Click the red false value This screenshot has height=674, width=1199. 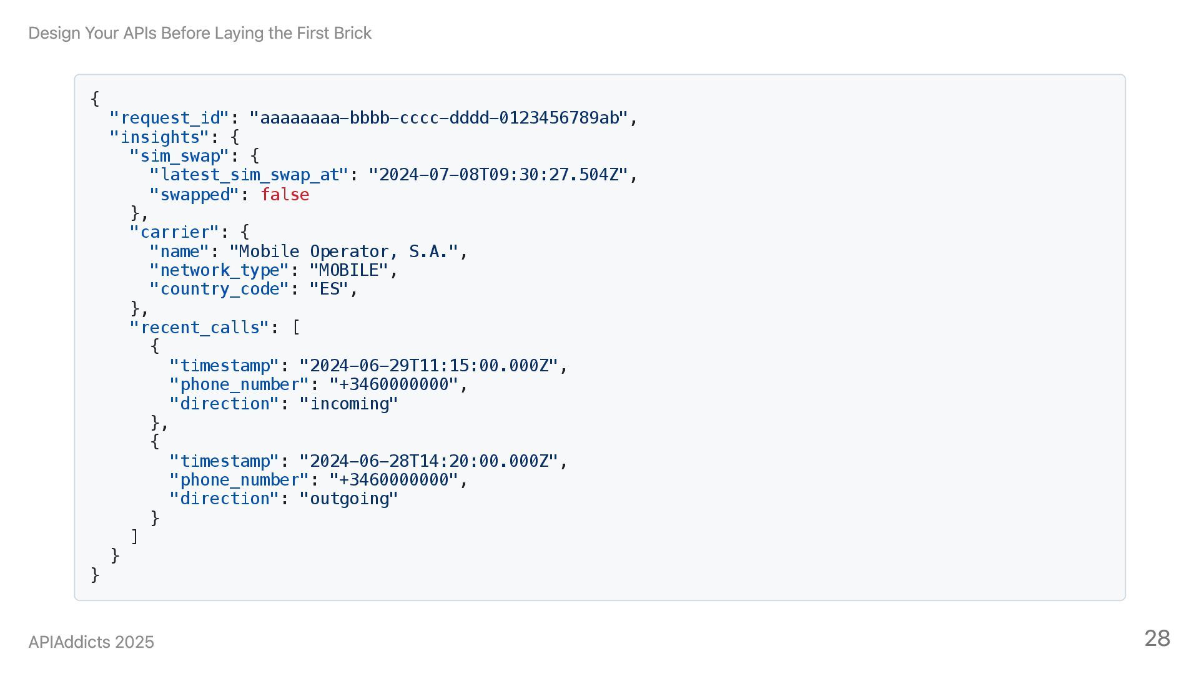285,195
